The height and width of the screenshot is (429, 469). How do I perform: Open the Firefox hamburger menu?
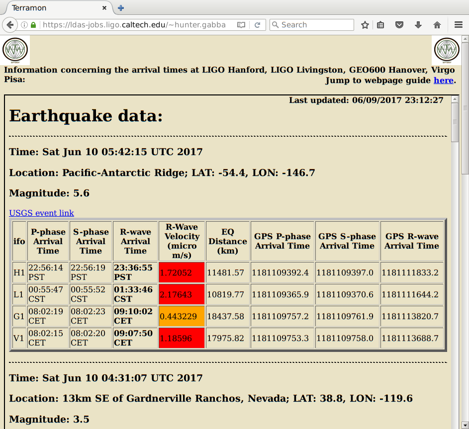[458, 25]
